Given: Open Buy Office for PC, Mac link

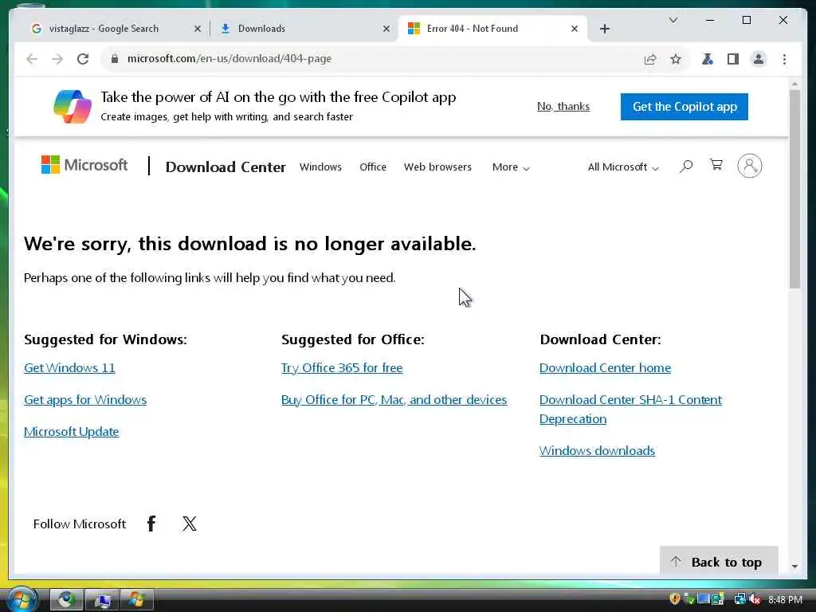Looking at the screenshot, I should point(394,400).
